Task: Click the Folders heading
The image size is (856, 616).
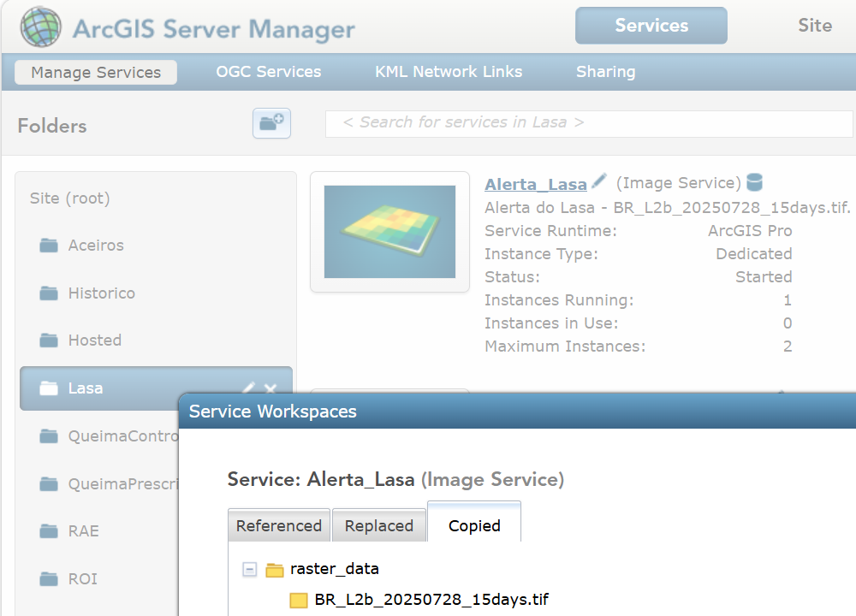Action: click(52, 126)
